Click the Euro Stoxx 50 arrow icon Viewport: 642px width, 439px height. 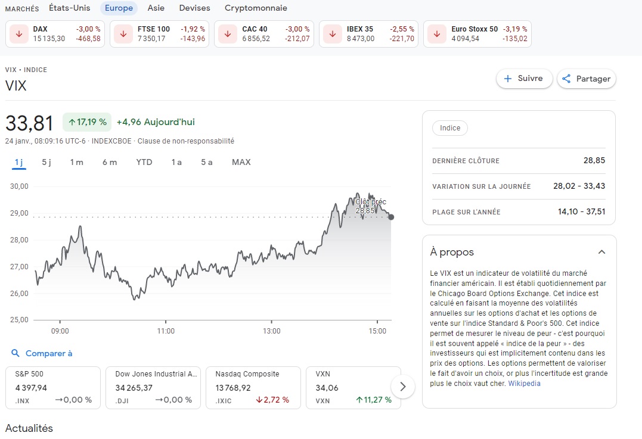[x=437, y=34]
